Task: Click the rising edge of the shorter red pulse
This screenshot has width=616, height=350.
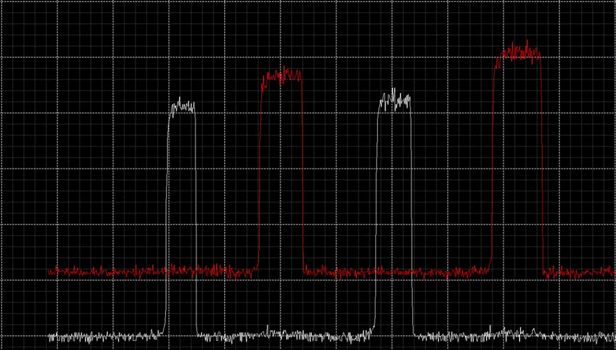Action: [260, 173]
